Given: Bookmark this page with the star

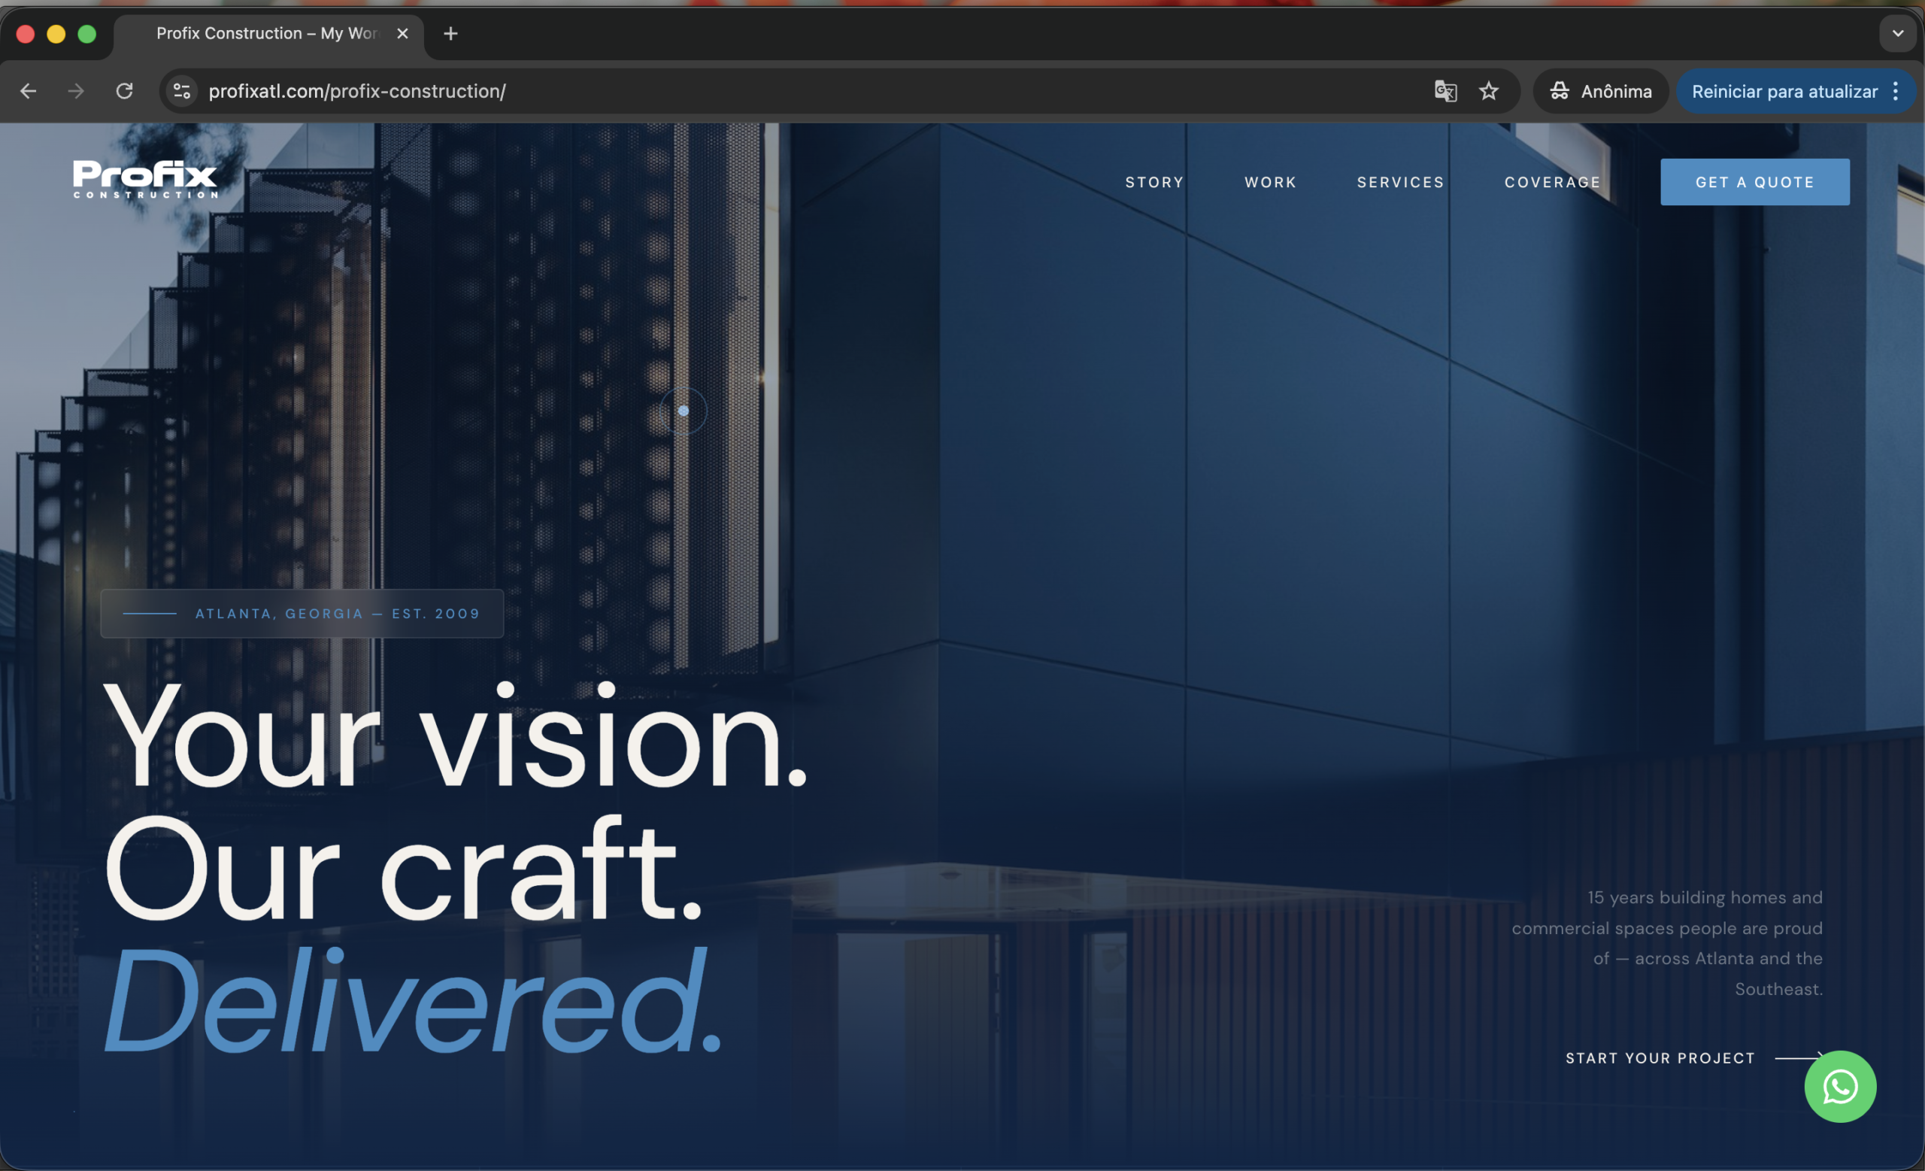Looking at the screenshot, I should [x=1489, y=92].
